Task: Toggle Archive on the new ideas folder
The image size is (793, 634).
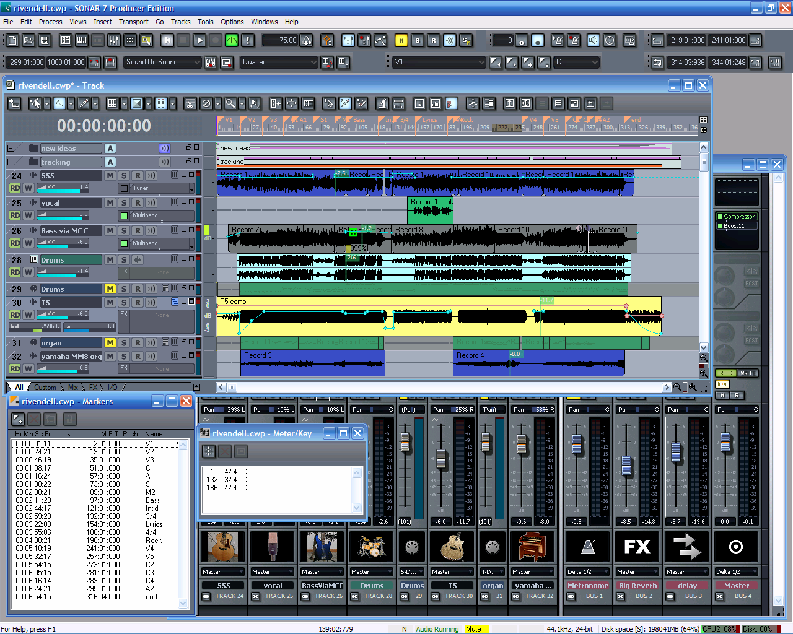Action: click(110, 149)
